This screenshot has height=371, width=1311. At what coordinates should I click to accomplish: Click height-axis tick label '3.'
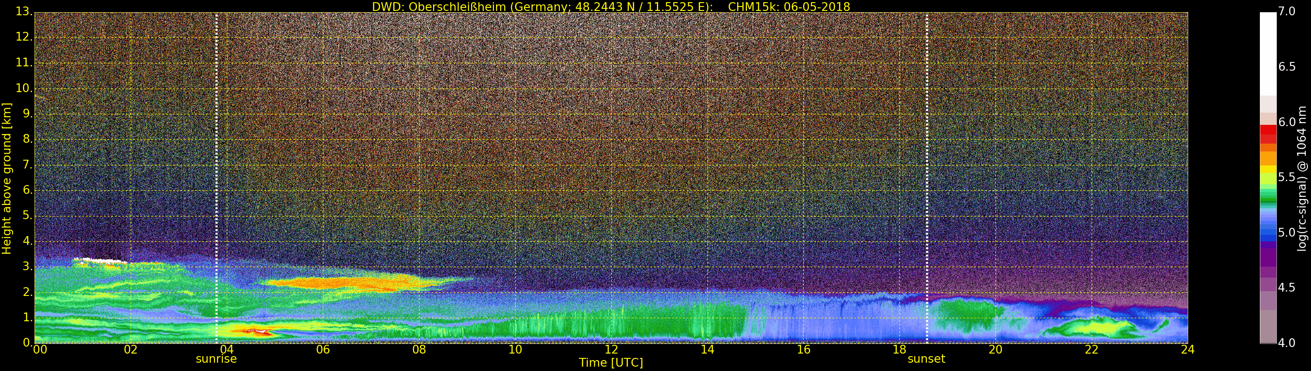[x=28, y=266]
